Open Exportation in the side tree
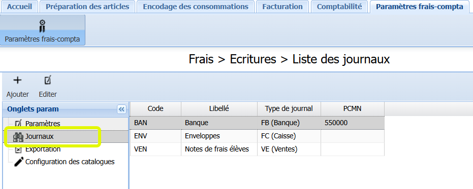 [x=43, y=149]
